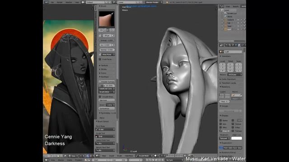Open the Textured maximum draw type dropdown
The width and height of the screenshot is (289, 162).
(x=224, y=138)
